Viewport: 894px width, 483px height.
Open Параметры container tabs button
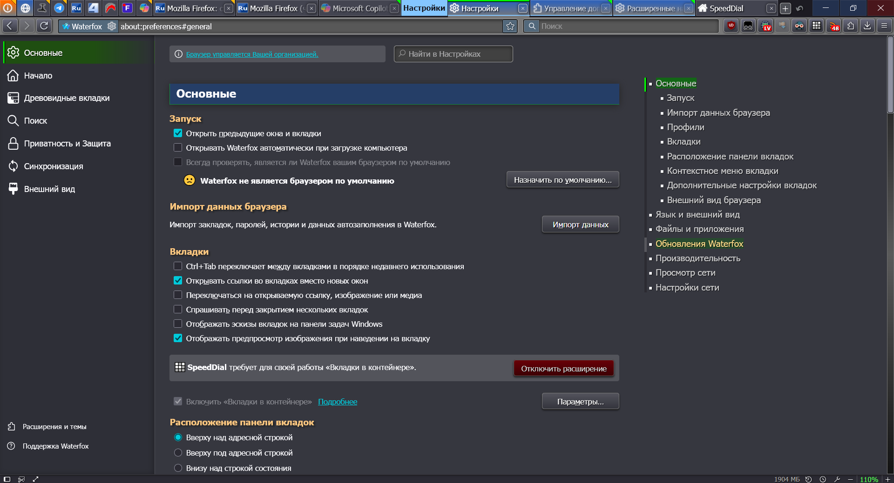581,402
